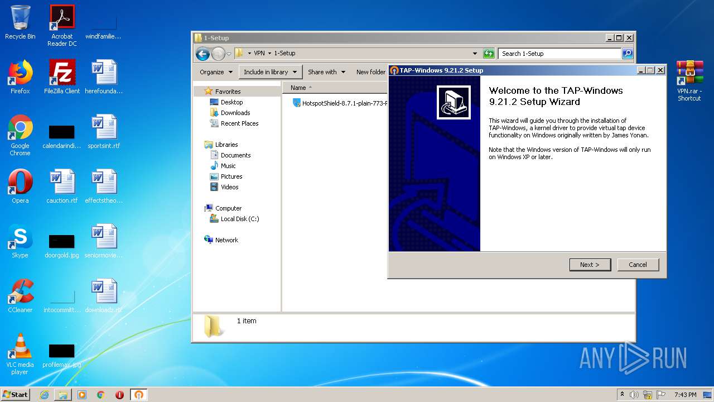Click Next in TAP-Windows setup
The height and width of the screenshot is (402, 714).
[x=590, y=265]
